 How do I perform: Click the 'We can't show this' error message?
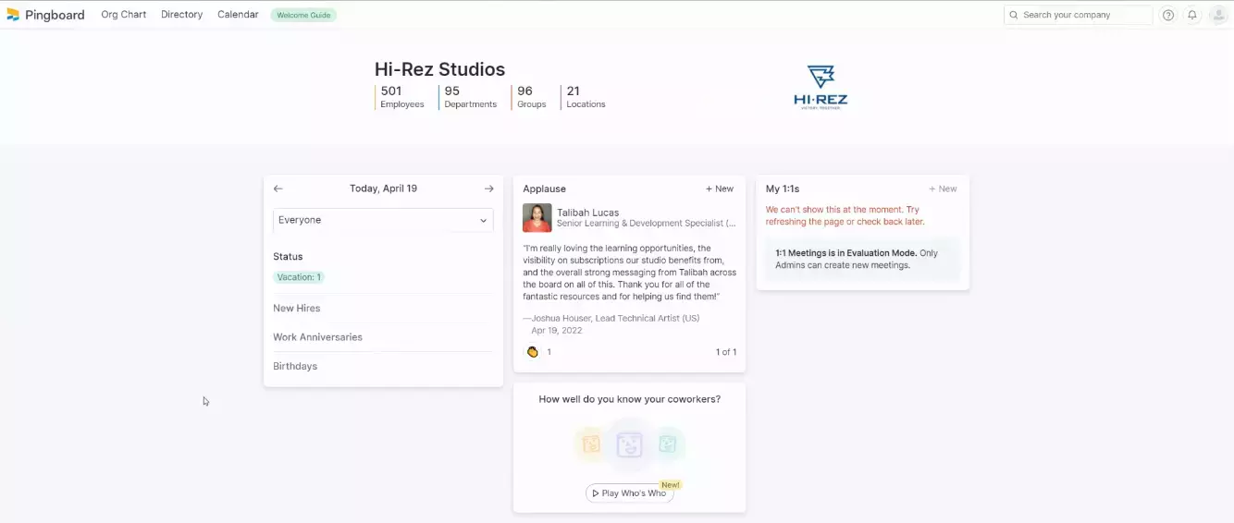point(845,216)
